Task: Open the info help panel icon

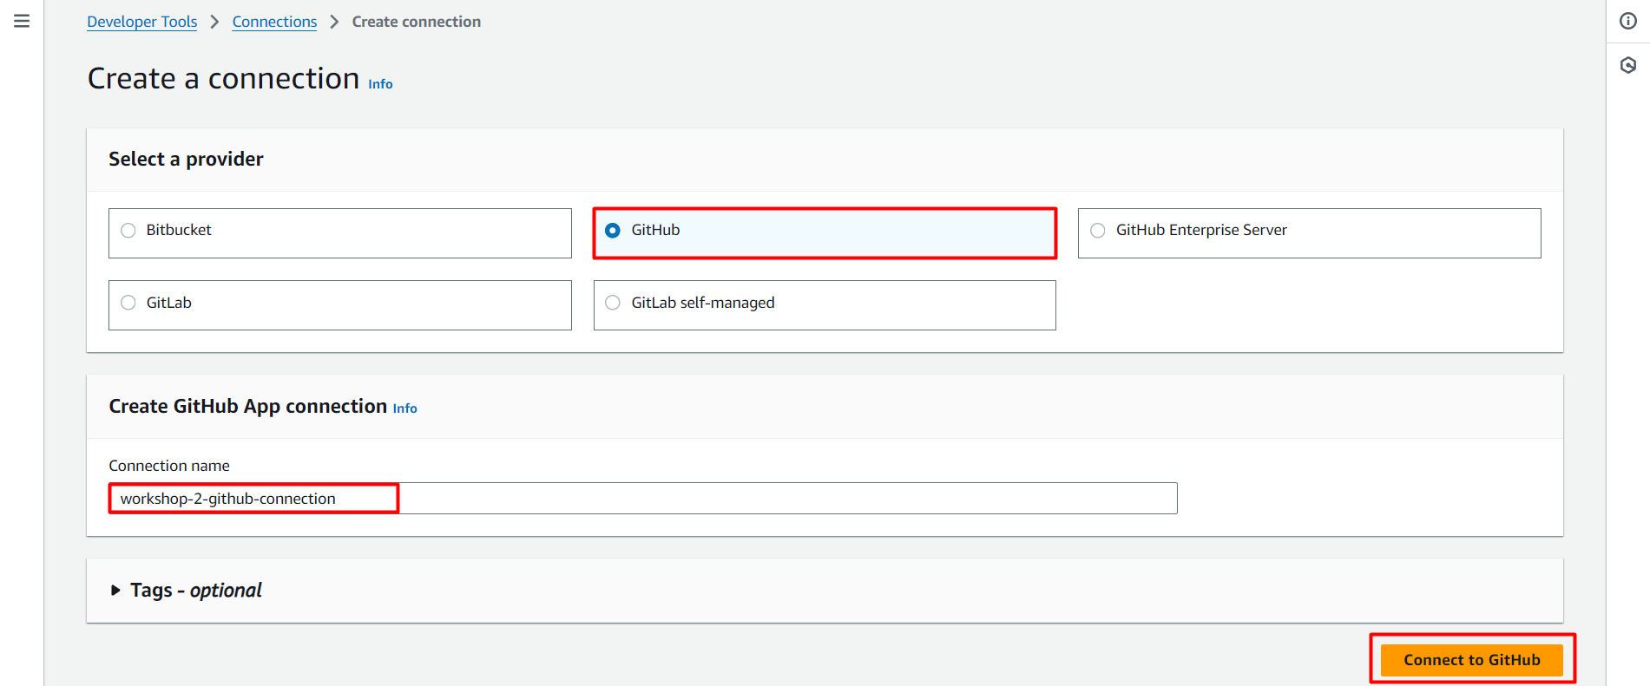Action: coord(1627,21)
